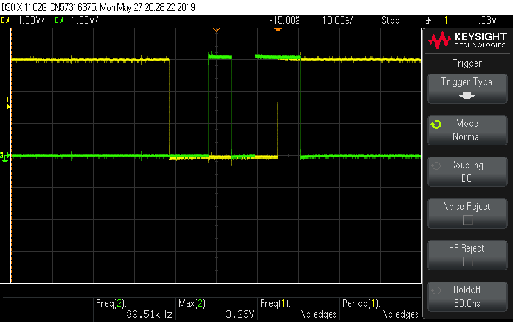Click the channel 2 ground reference marker
The width and height of the screenshot is (513, 322).
5,157
